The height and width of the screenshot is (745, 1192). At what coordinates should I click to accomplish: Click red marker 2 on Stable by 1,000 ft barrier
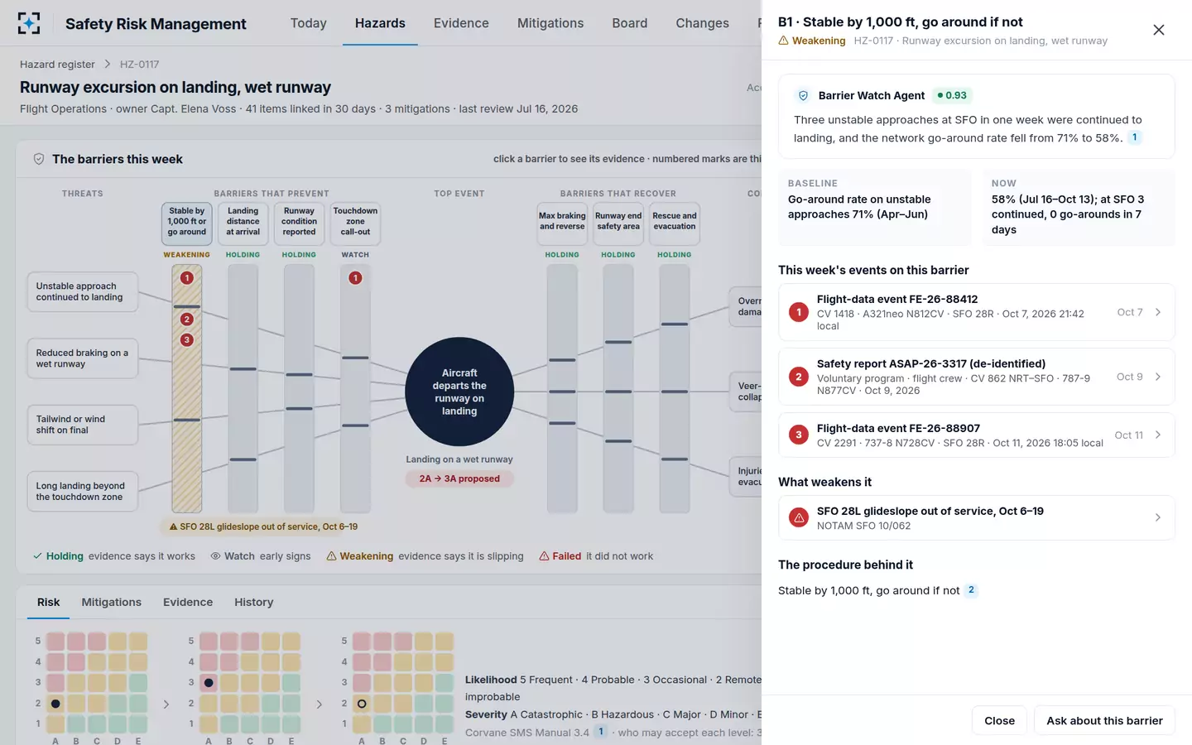pyautogui.click(x=187, y=320)
